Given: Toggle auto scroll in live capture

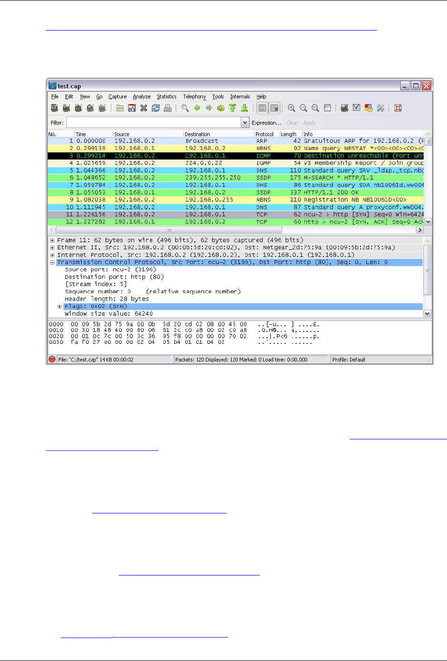Looking at the screenshot, I should (275, 108).
